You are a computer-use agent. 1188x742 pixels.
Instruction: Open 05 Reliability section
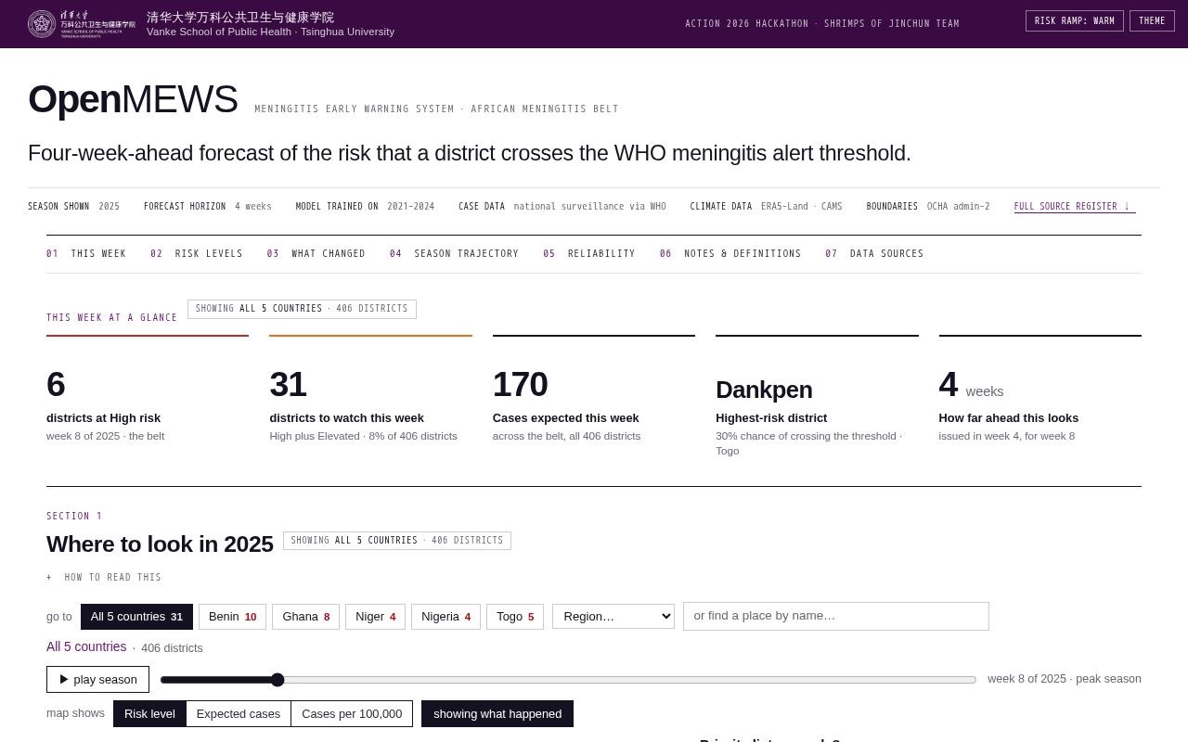pyautogui.click(x=589, y=254)
